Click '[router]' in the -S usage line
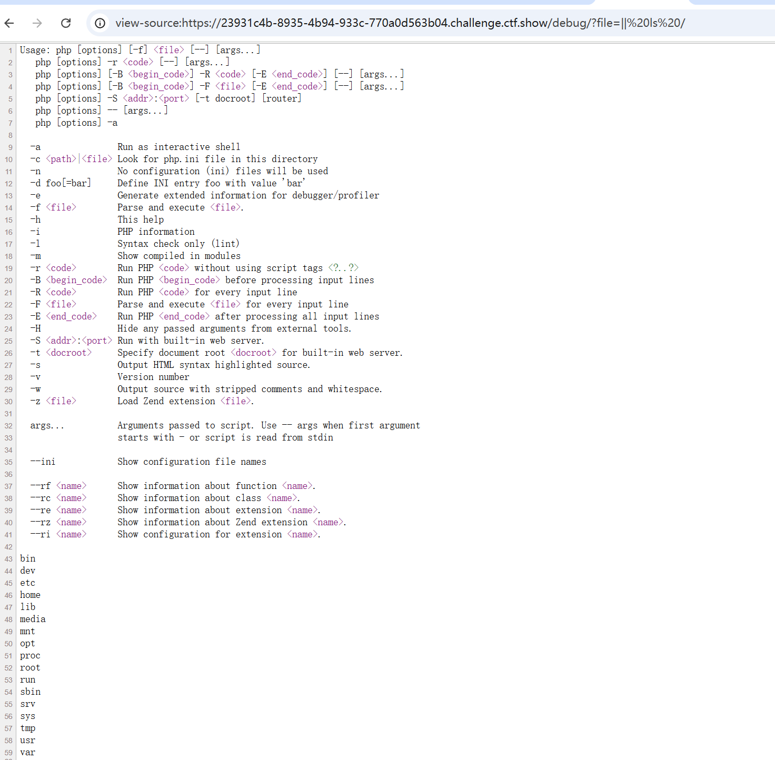 tap(282, 98)
